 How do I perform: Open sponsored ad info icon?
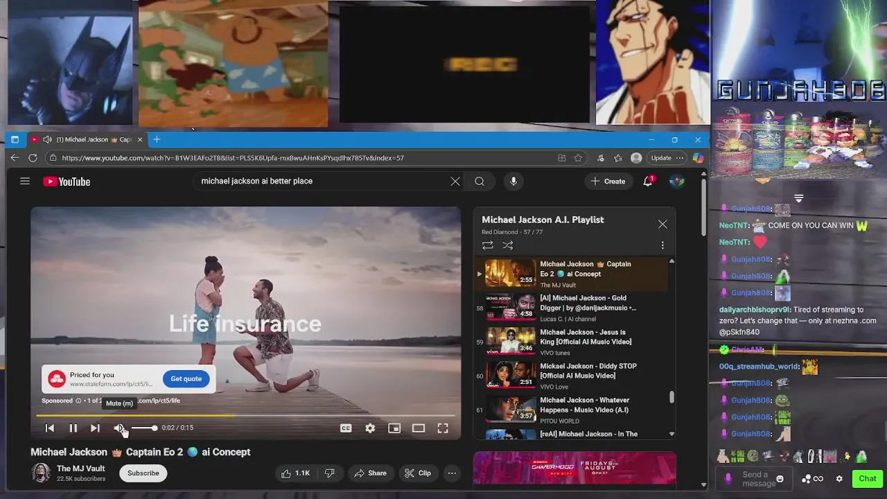click(78, 401)
